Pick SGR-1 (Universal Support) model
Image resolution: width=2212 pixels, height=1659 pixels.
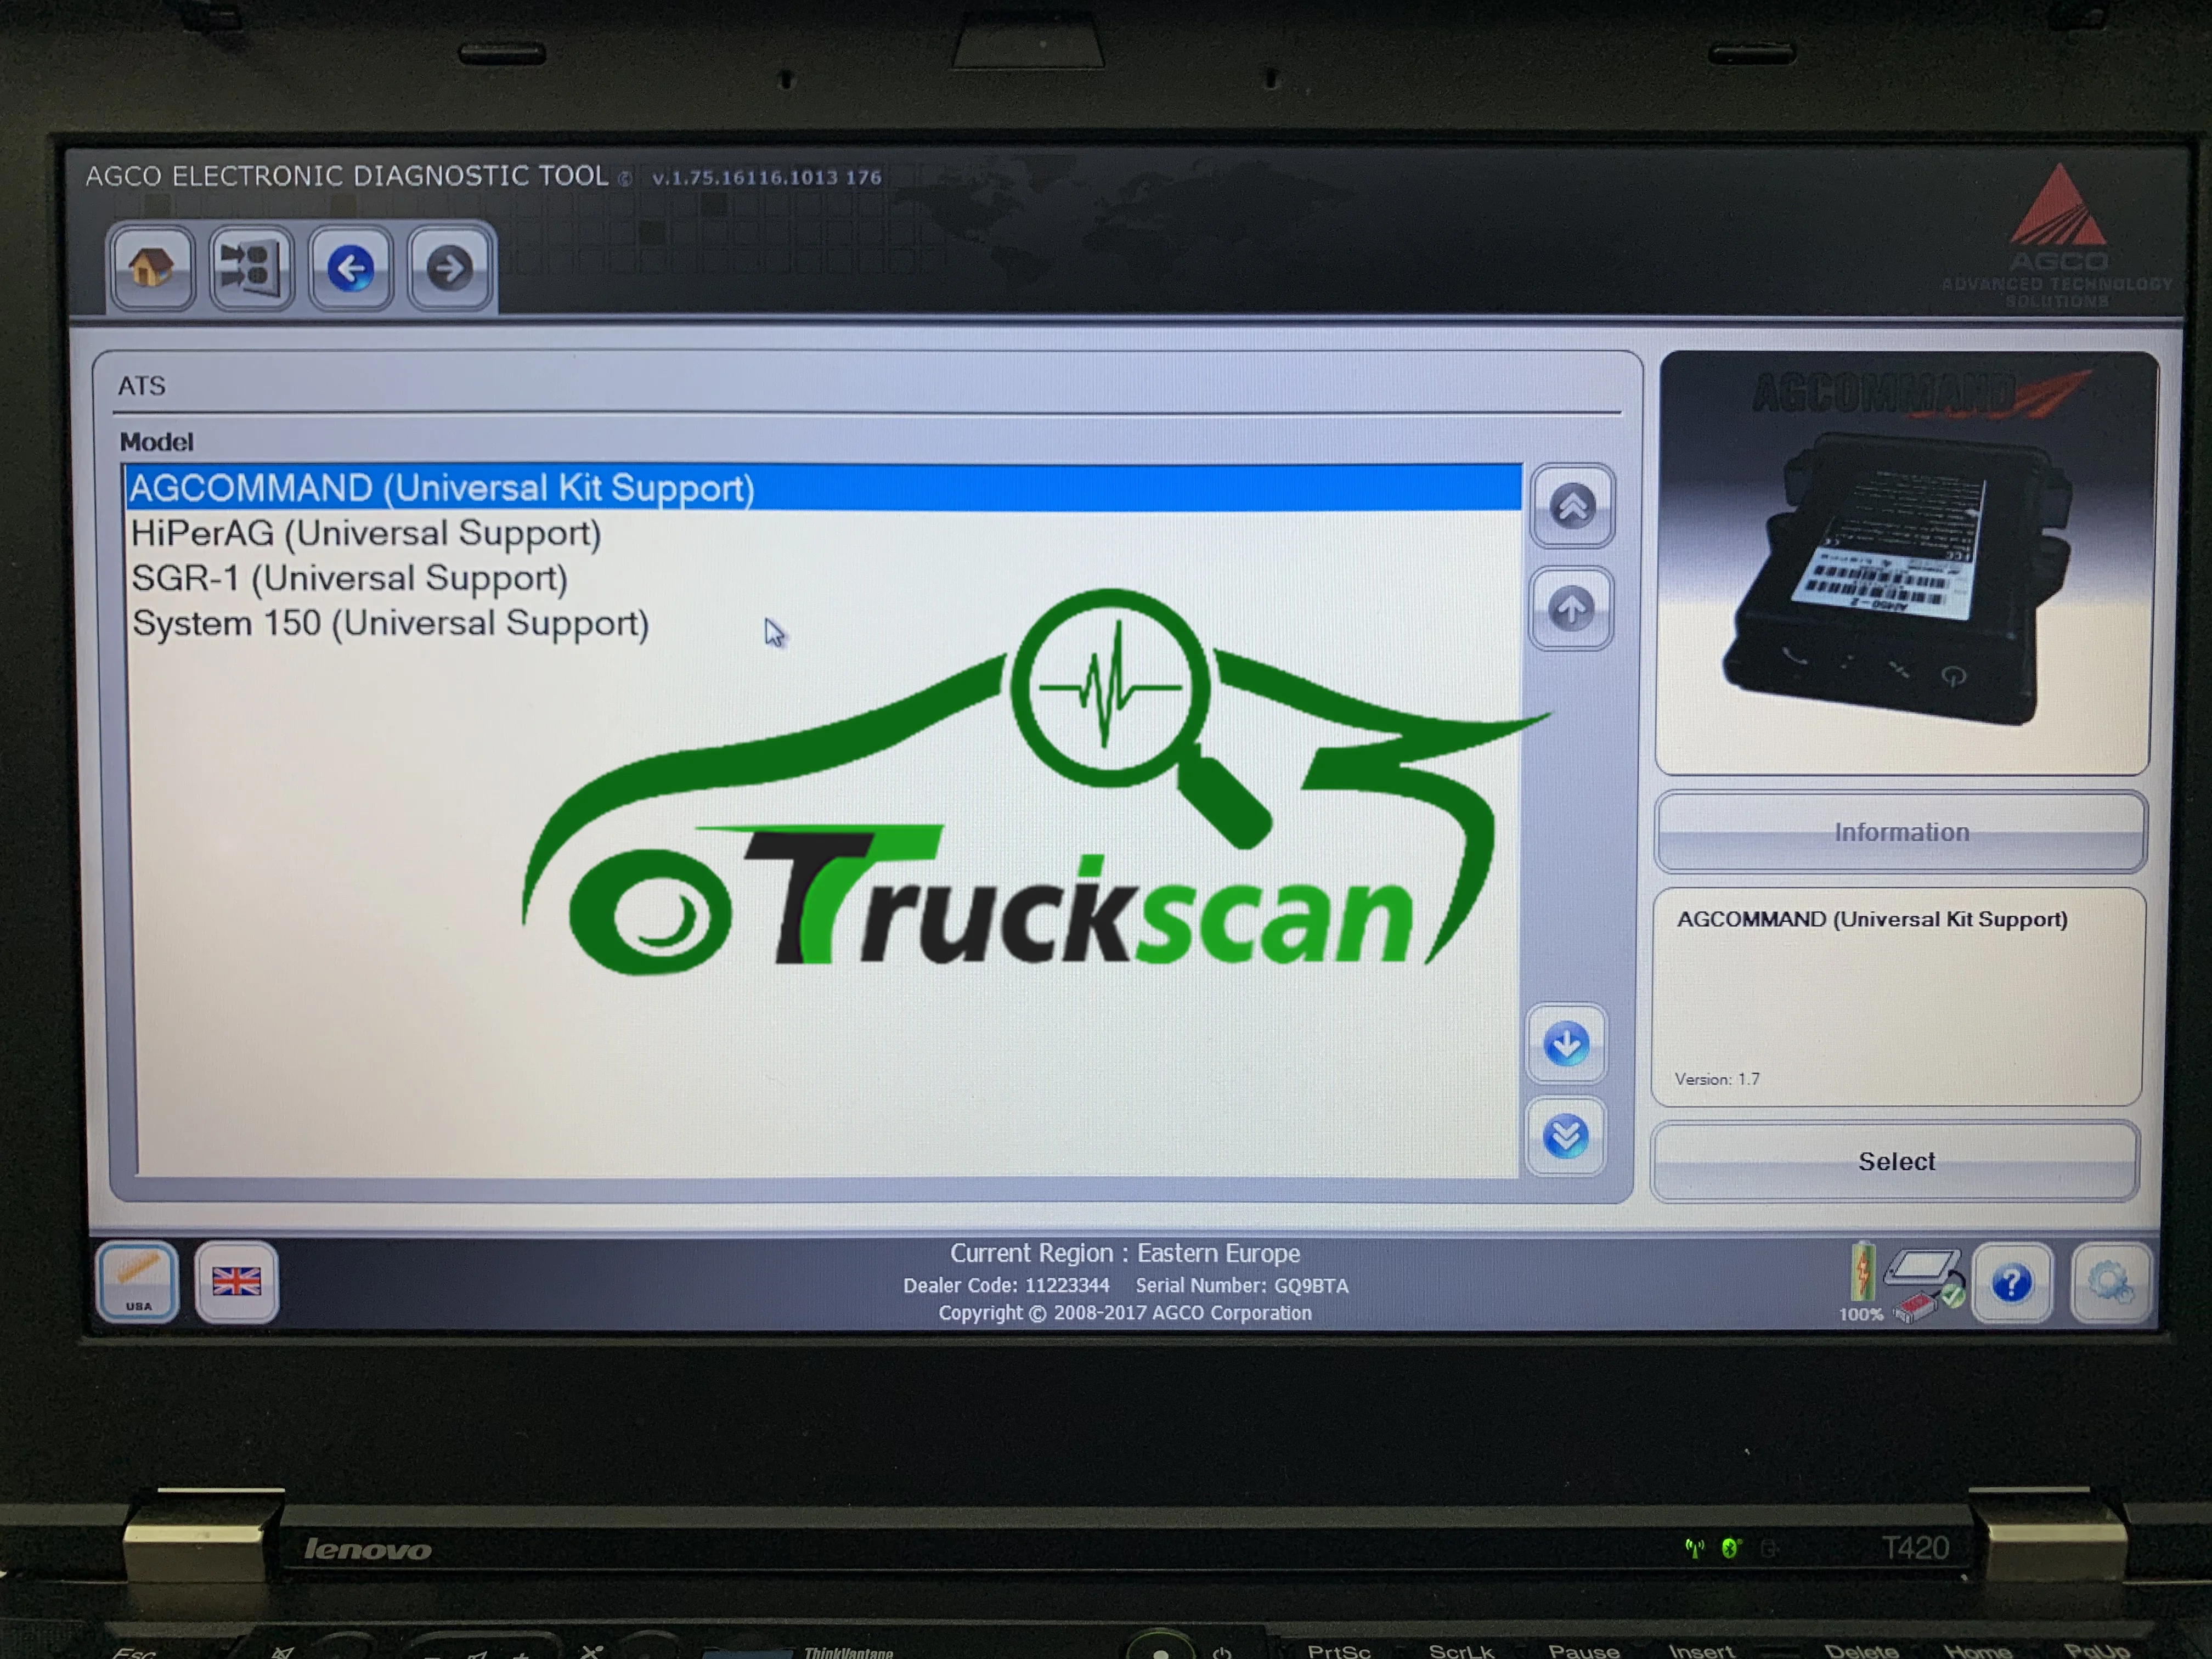coord(349,578)
